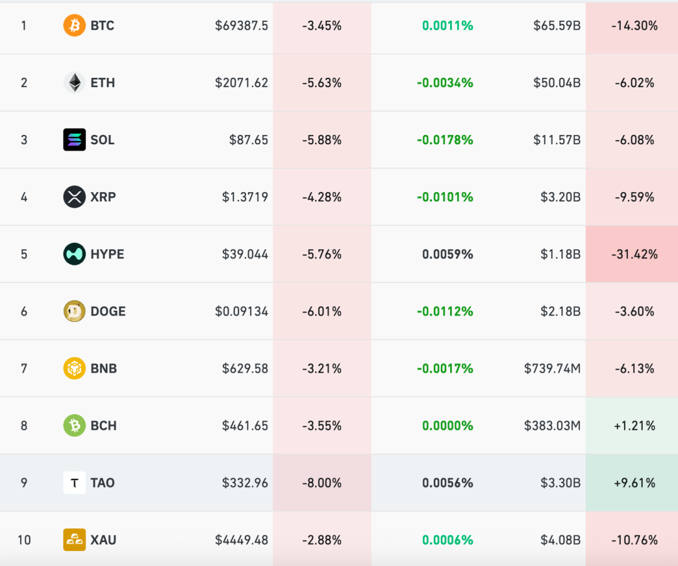The width and height of the screenshot is (678, 566).
Task: Click the XRP coin icon
Action: pos(74,197)
